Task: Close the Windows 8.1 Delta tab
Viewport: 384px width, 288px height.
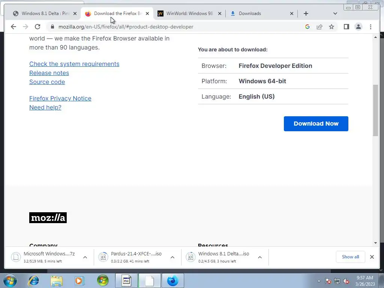Action: click(75, 13)
